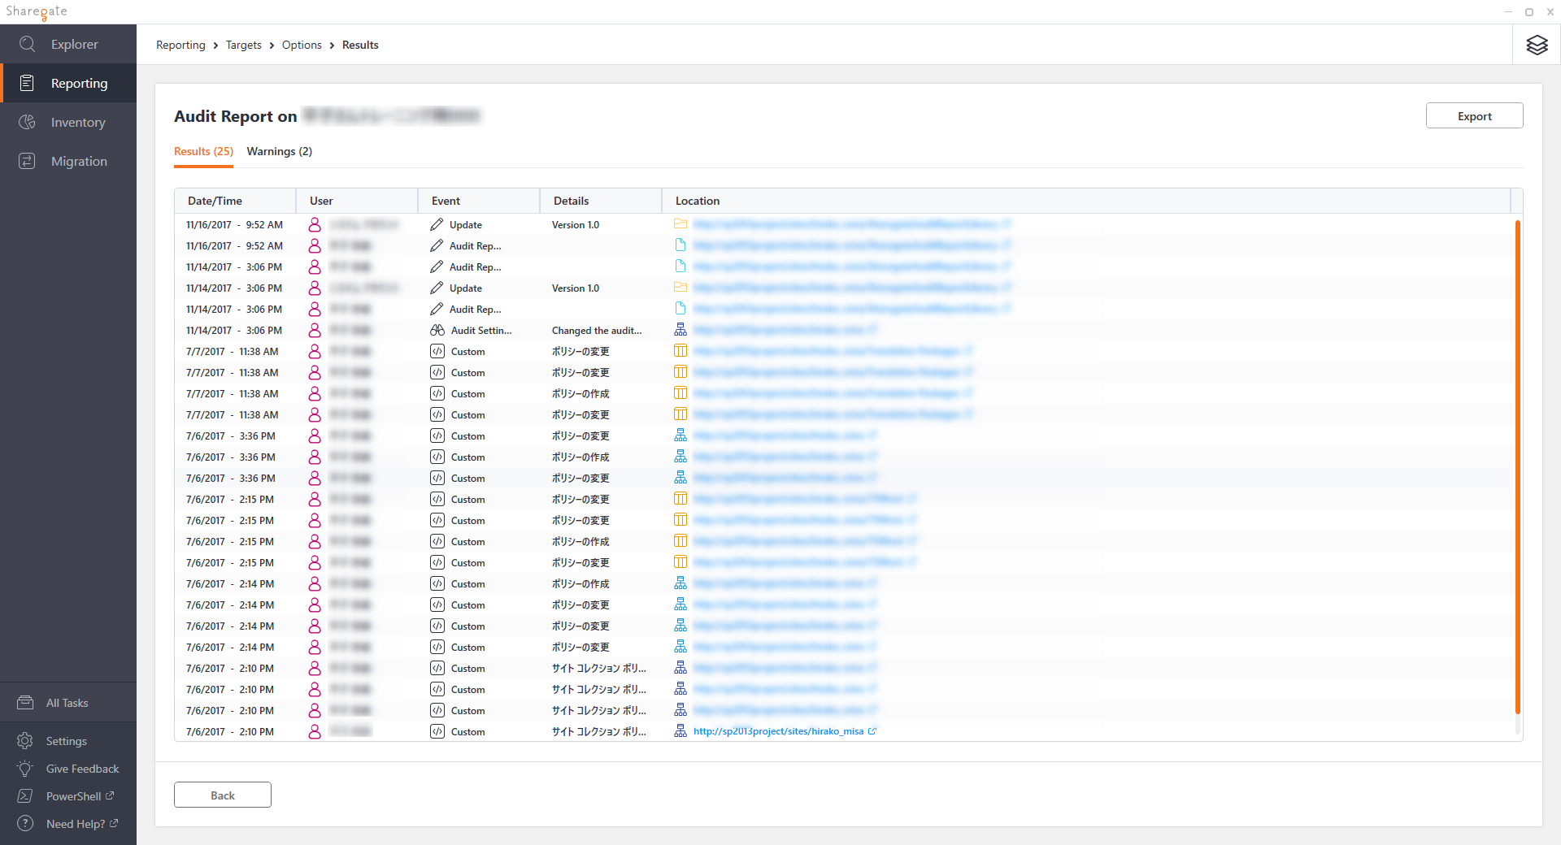
Task: Open Settings via the gear icon
Action: (x=25, y=740)
